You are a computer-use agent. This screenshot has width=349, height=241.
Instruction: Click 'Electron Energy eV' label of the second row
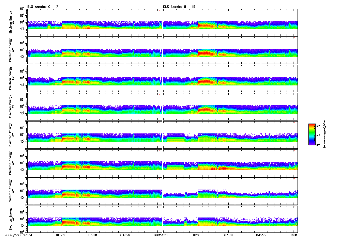pyautogui.click(x=12, y=50)
